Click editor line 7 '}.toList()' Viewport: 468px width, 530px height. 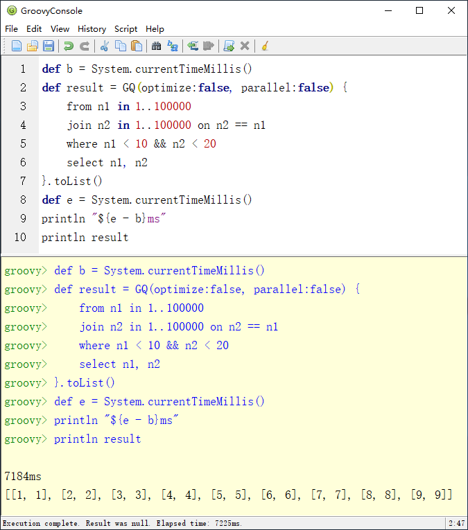tap(71, 182)
